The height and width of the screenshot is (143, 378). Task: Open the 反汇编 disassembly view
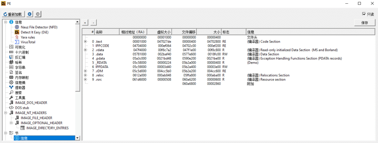20,57
